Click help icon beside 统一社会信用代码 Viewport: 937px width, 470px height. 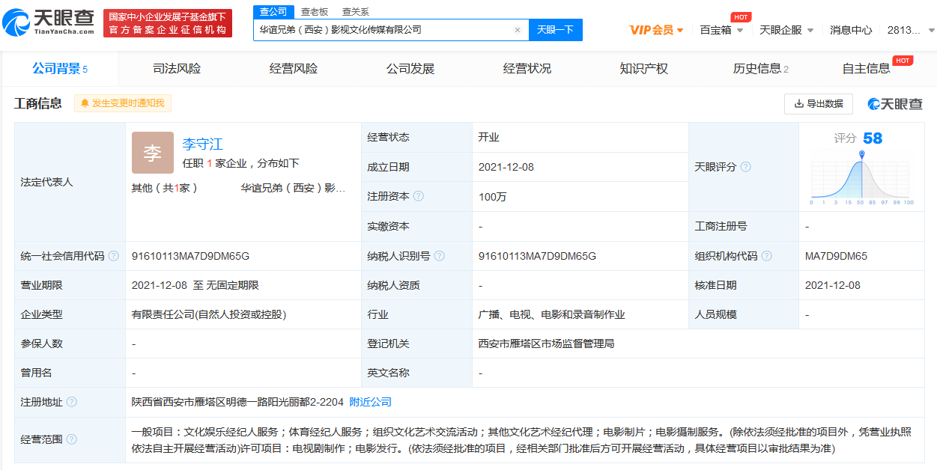[113, 256]
